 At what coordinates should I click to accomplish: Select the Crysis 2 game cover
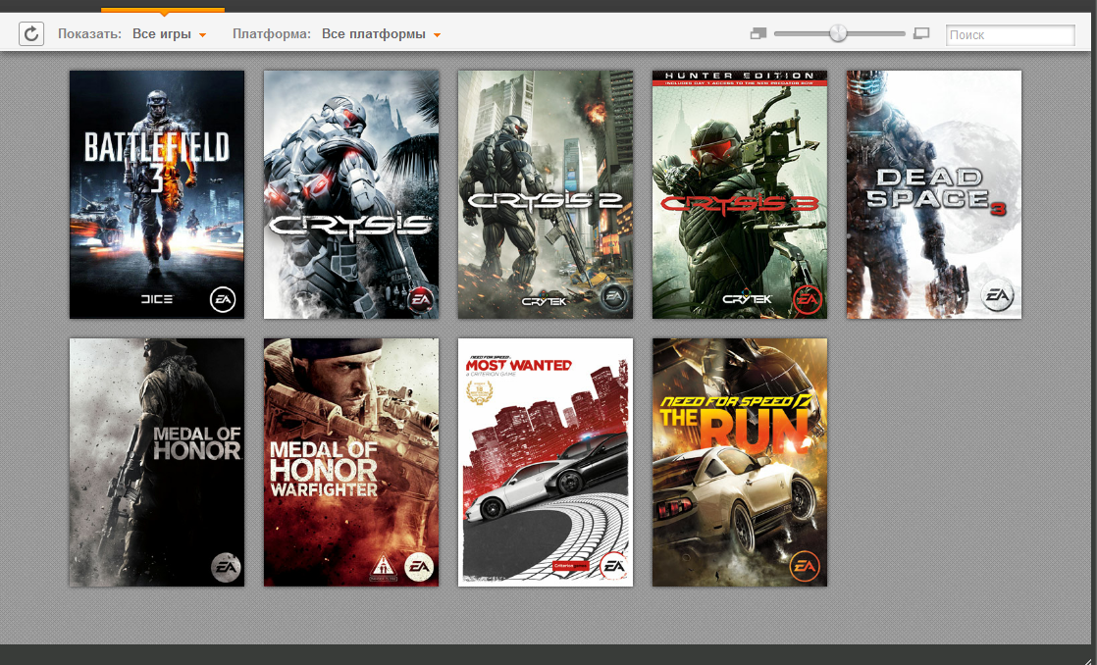pyautogui.click(x=546, y=194)
